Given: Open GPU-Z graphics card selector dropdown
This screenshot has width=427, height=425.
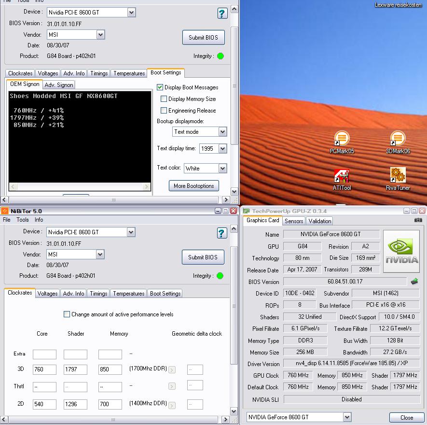Looking at the screenshot, I should (346, 417).
